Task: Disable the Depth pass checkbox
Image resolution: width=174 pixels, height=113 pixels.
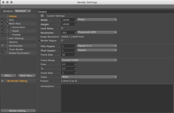Action: pos(3,31)
